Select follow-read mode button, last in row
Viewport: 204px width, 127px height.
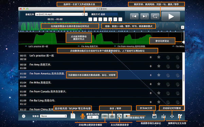pyautogui.click(x=120, y=19)
